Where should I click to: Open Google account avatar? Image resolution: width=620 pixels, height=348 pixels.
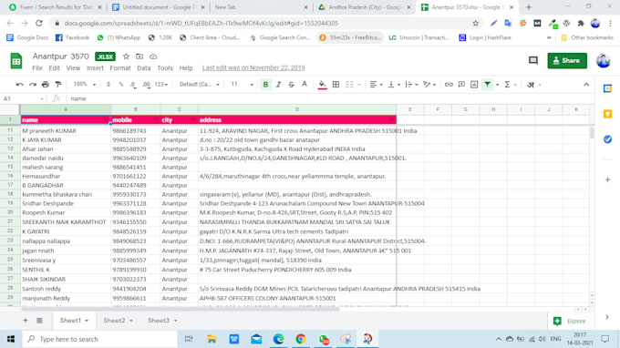603,61
